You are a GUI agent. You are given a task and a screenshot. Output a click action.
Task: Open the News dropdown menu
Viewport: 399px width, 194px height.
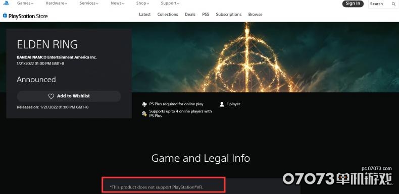[118, 4]
